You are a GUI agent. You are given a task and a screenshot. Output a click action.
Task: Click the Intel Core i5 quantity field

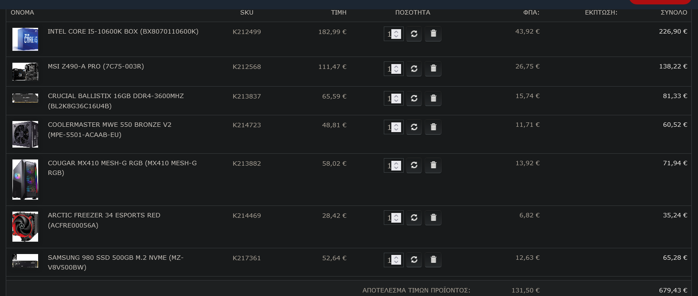point(394,34)
